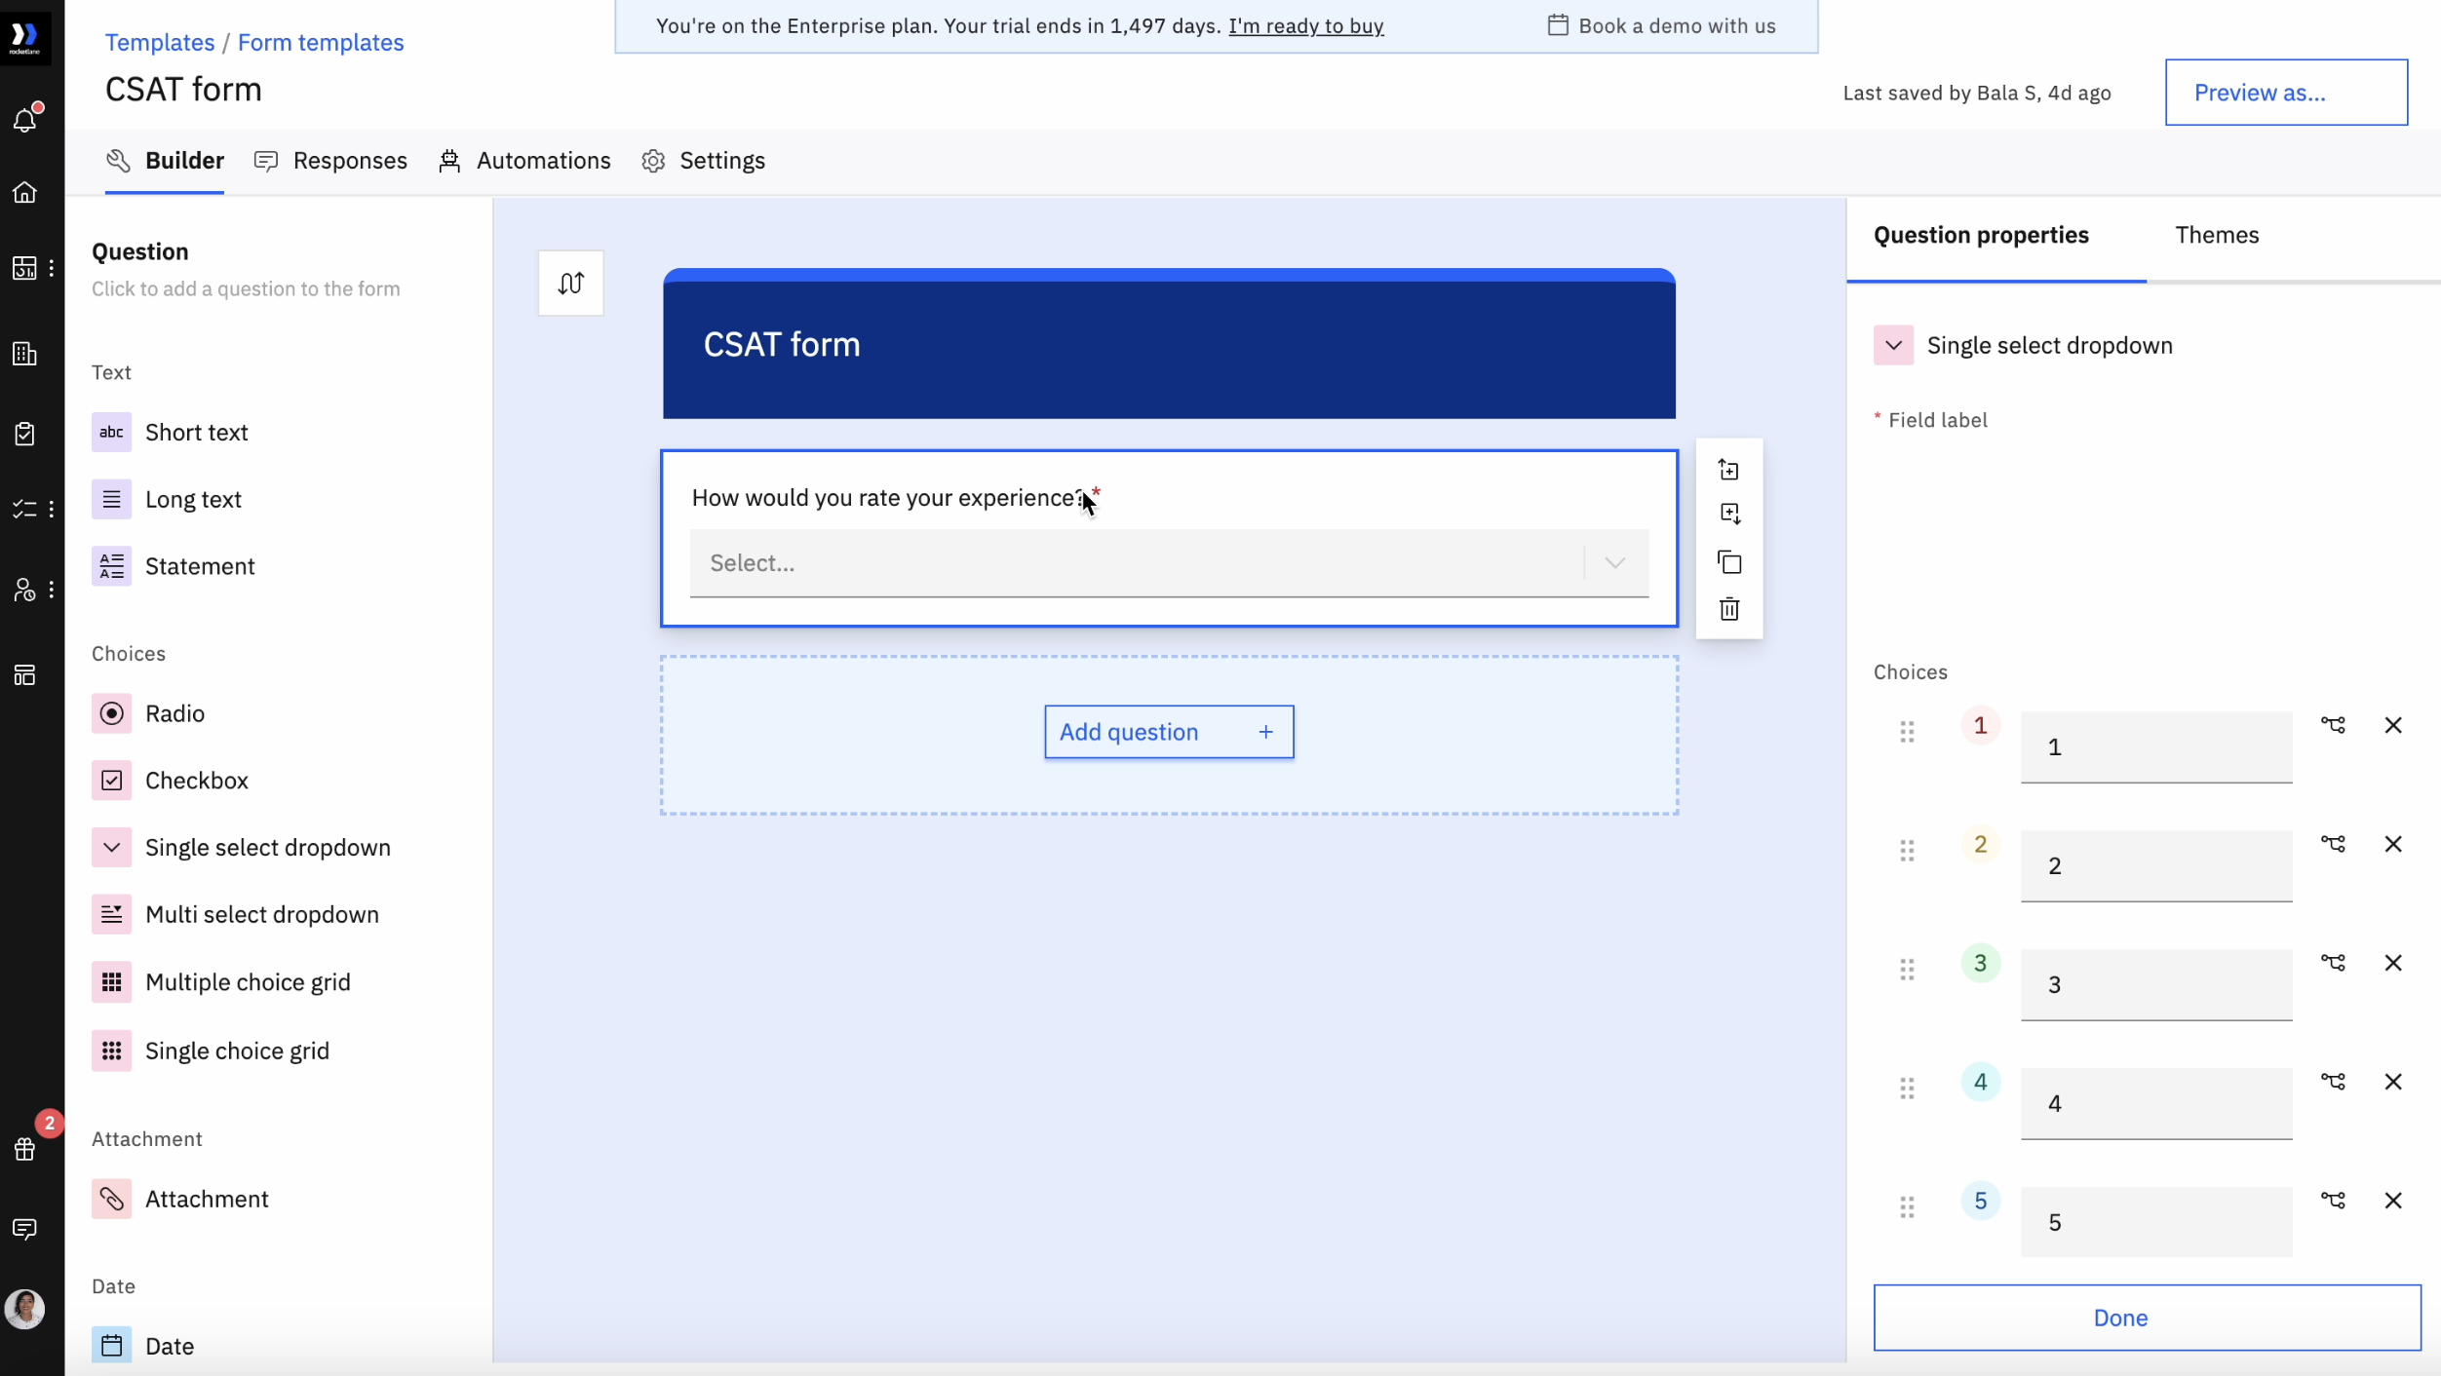Switch to the Themes tab
This screenshot has height=1376, width=2441.
point(2216,235)
